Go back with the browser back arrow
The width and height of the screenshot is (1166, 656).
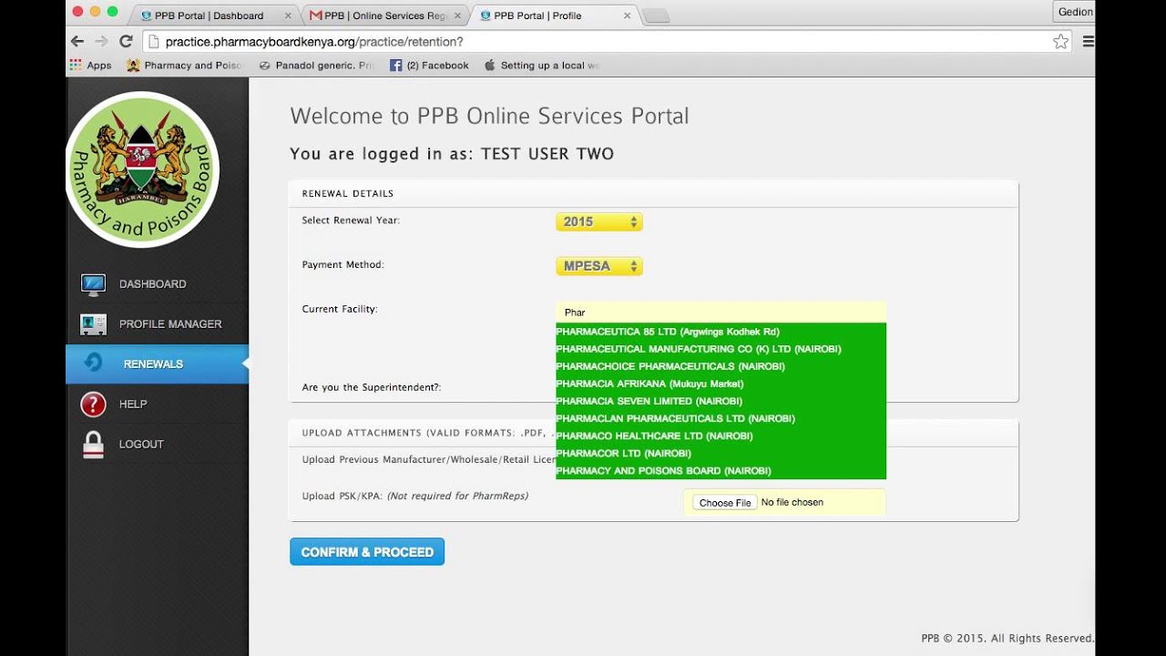click(x=77, y=41)
